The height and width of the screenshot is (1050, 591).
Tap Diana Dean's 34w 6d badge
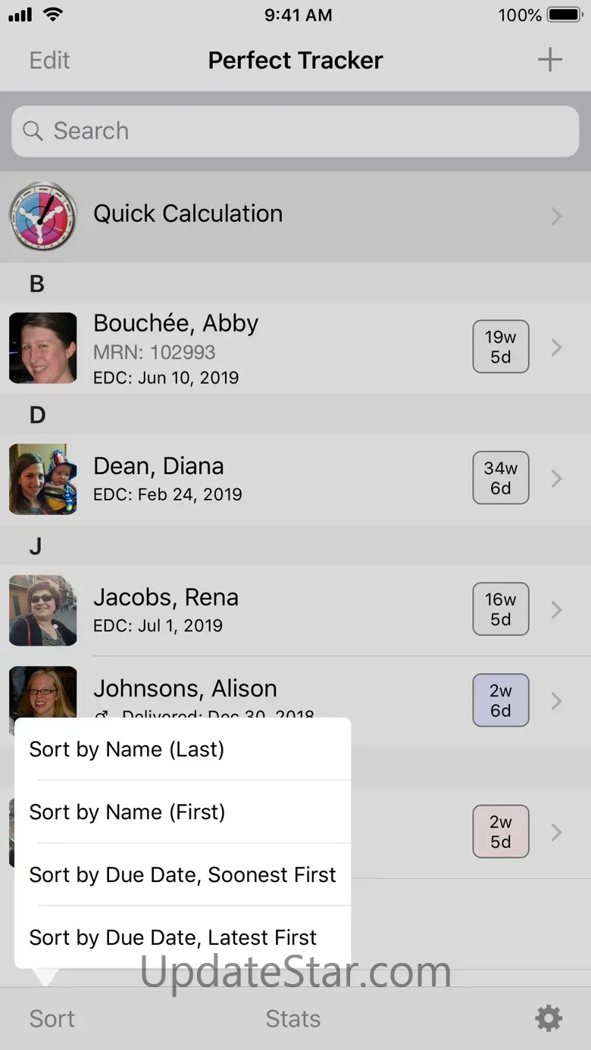tap(500, 478)
